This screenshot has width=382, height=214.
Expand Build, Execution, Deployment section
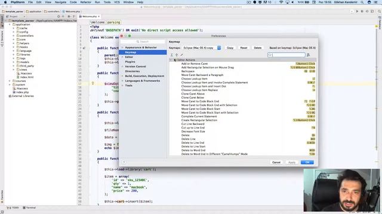[x=122, y=76]
